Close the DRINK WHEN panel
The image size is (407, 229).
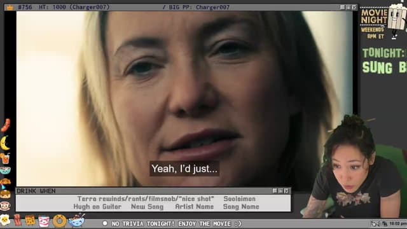point(286,191)
